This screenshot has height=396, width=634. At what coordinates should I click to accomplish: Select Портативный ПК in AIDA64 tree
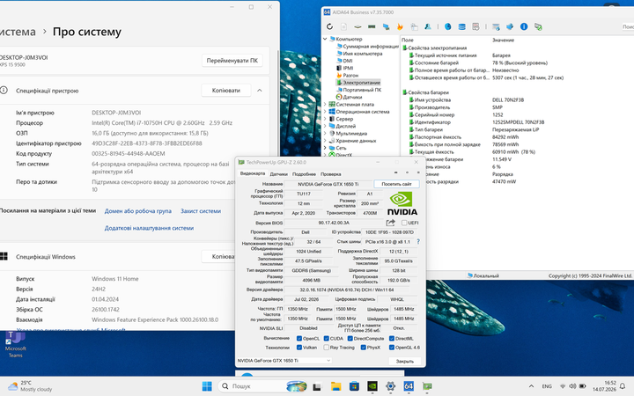point(358,90)
